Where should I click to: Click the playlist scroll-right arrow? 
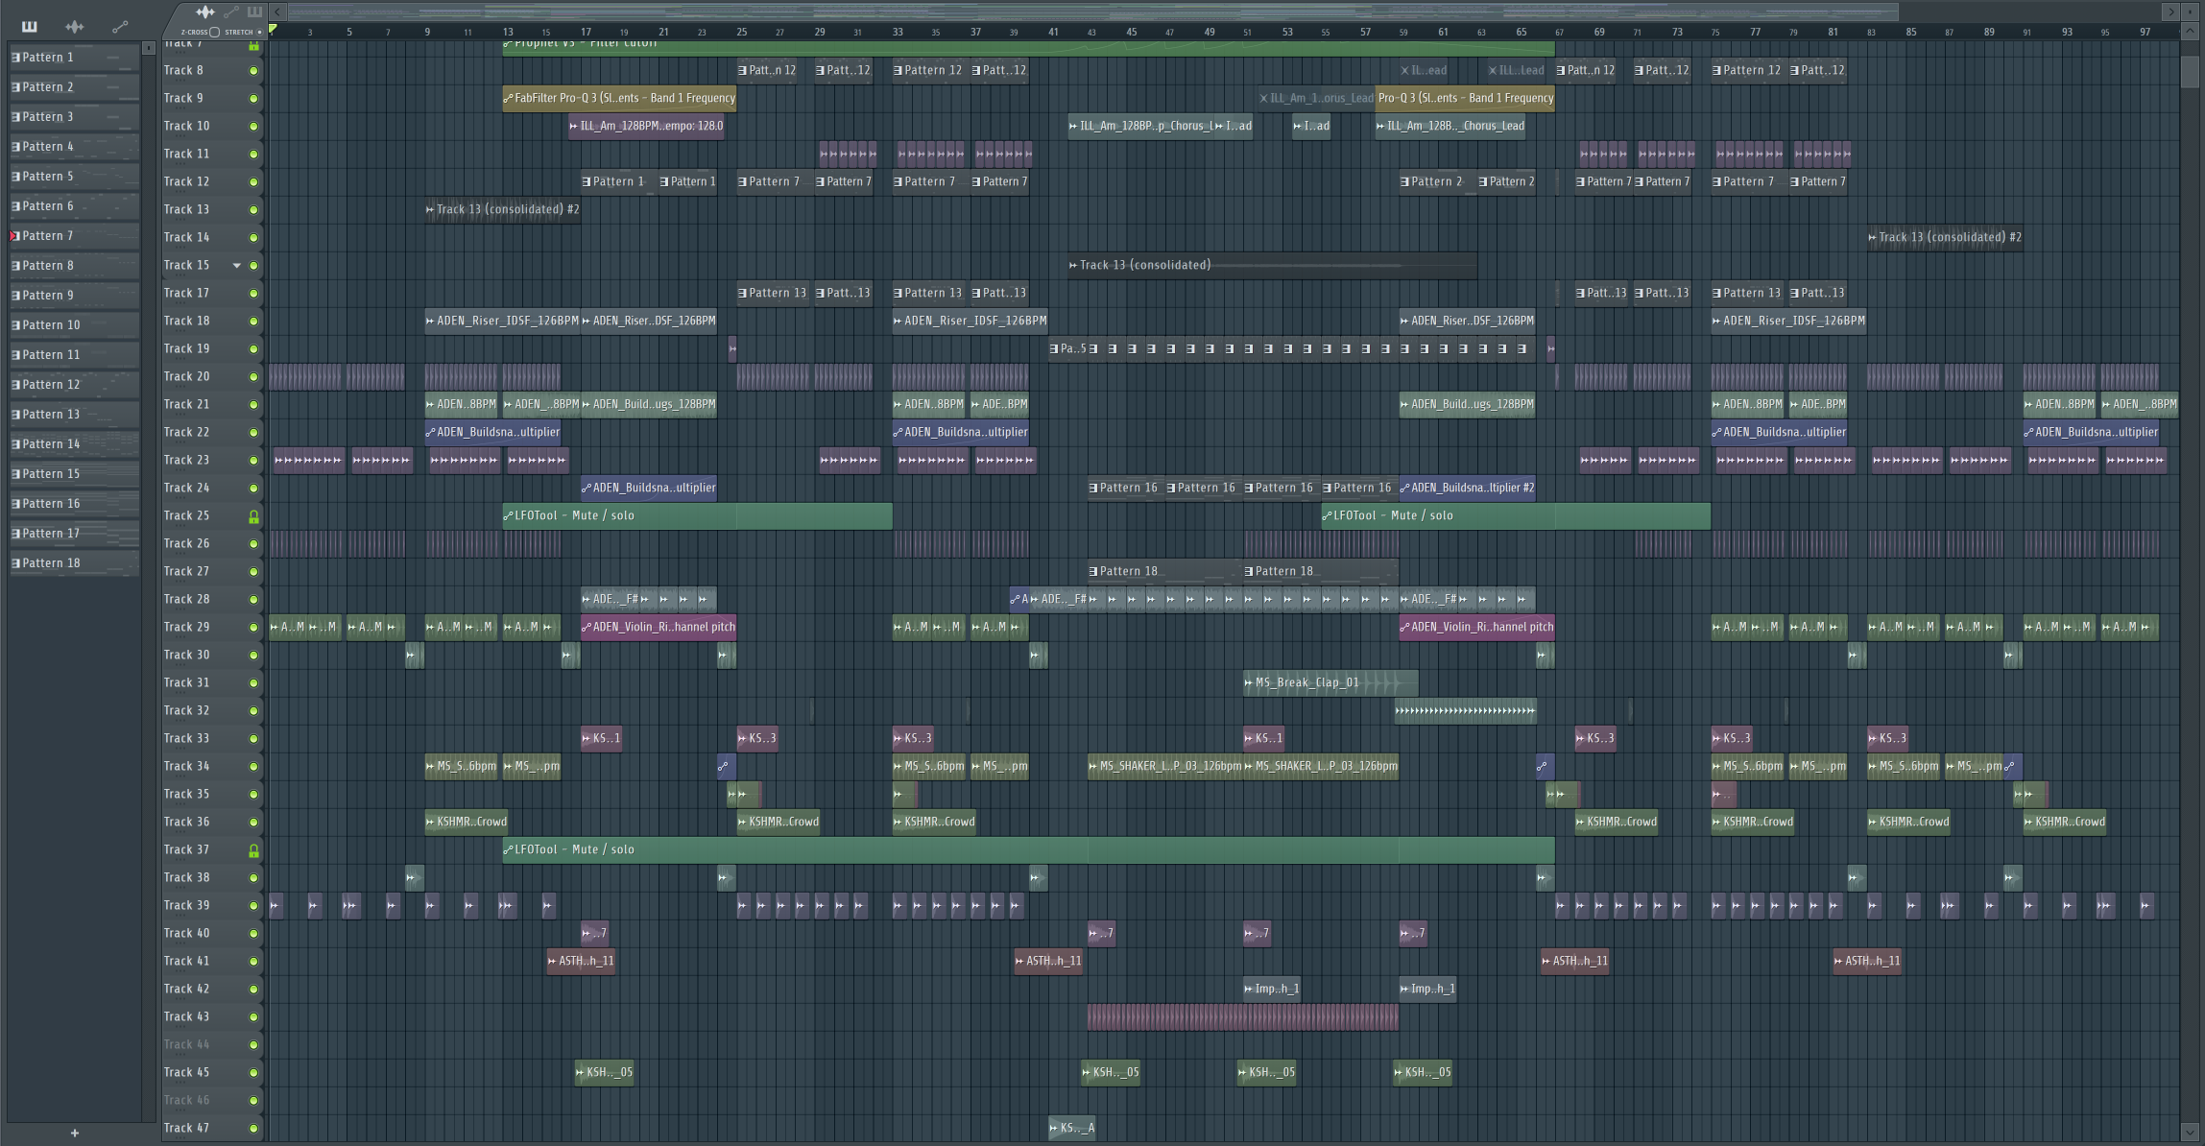coord(2170,12)
